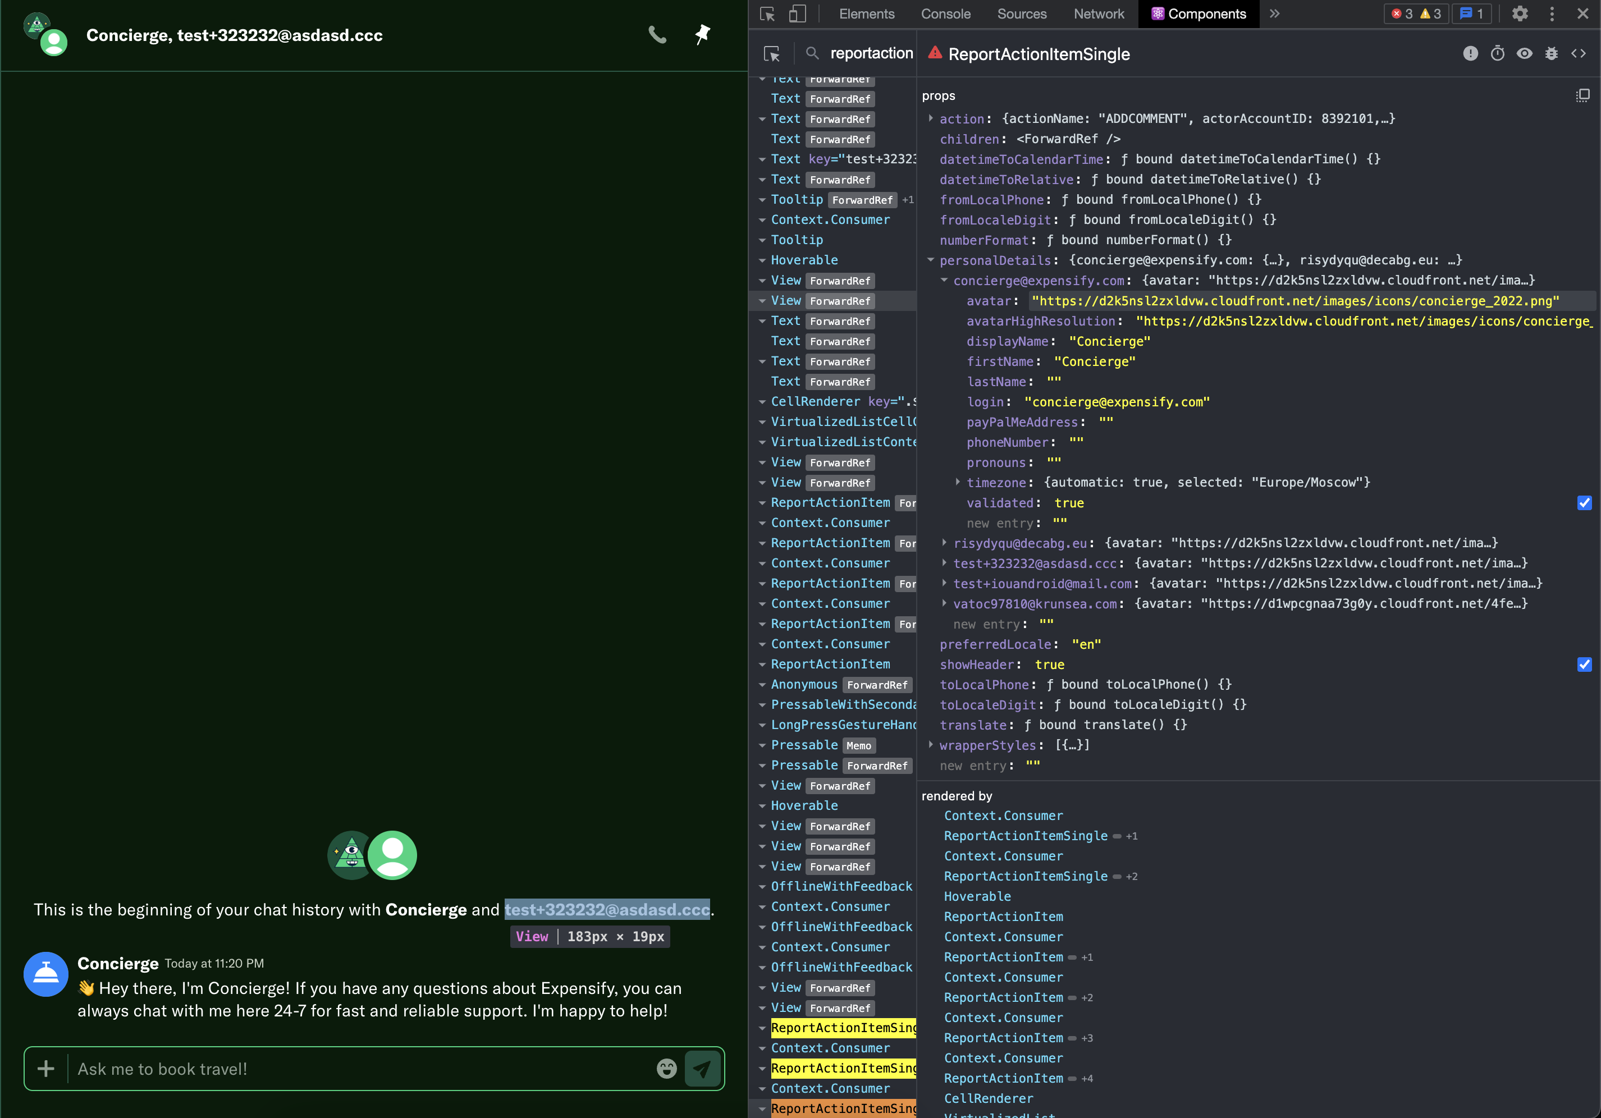Screen dimensions: 1601x1118
Task: Toggle the validated true checkbox
Action: [1584, 503]
